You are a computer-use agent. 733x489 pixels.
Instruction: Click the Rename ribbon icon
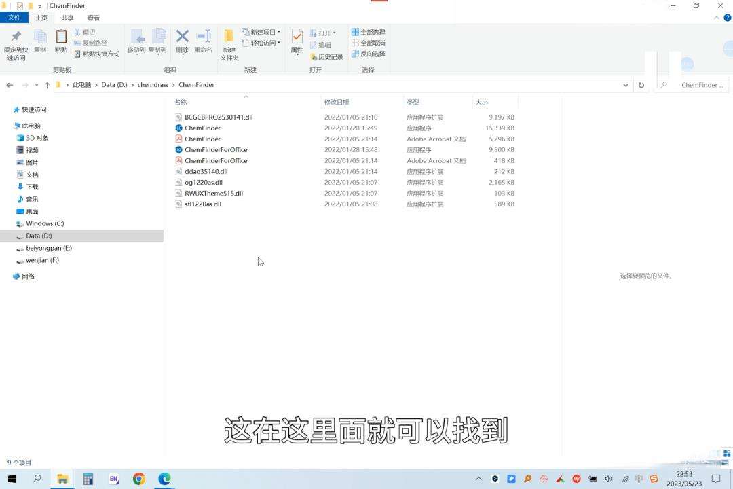[x=204, y=41]
